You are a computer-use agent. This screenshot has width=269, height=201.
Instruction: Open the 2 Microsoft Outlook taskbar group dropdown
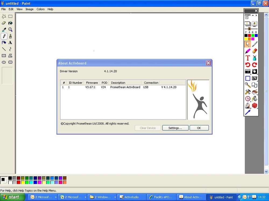click(x=56, y=197)
